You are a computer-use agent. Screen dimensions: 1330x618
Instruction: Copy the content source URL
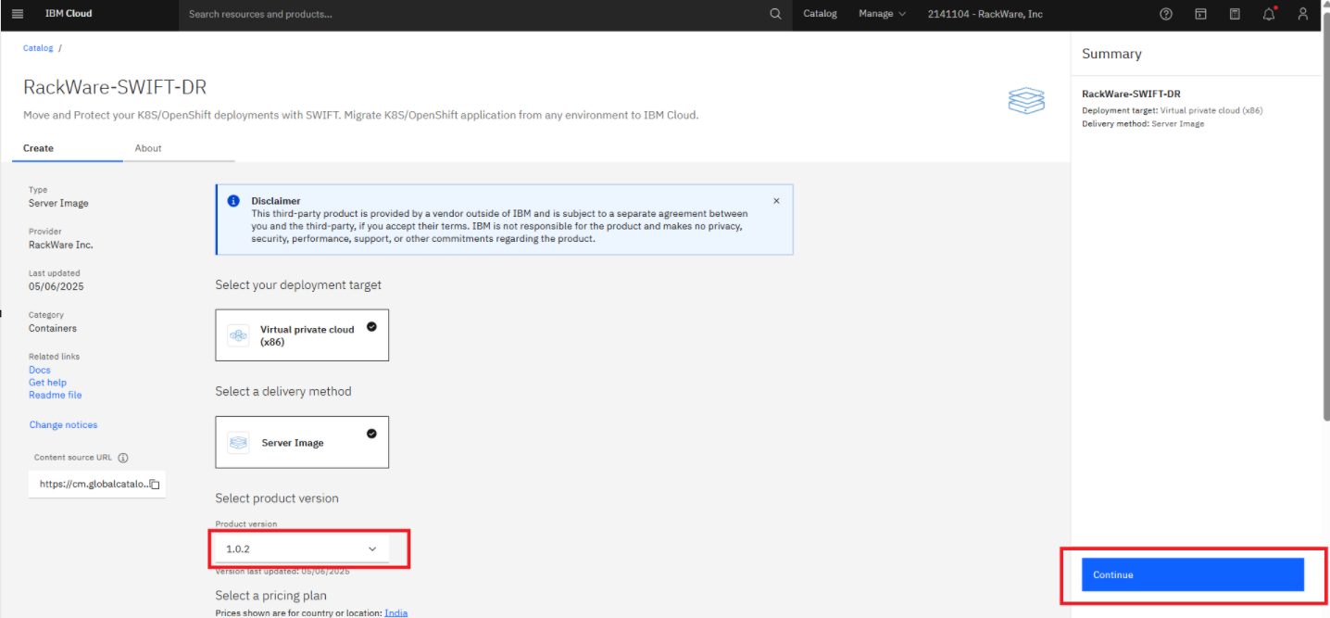pos(155,485)
